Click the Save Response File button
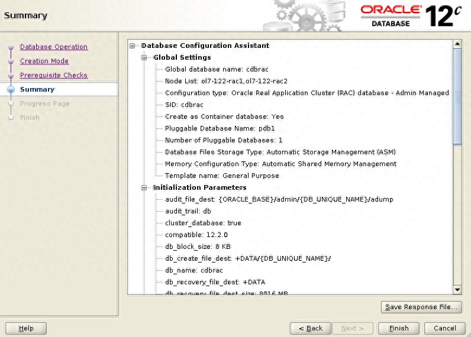The height and width of the screenshot is (337, 471). 421,307
